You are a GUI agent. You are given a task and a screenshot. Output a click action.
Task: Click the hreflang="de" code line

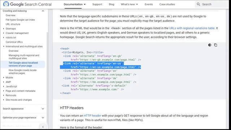[x=90, y=78]
